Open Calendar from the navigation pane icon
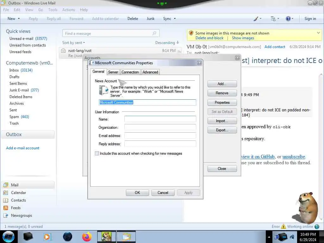The width and height of the screenshot is (324, 243). pos(6,193)
